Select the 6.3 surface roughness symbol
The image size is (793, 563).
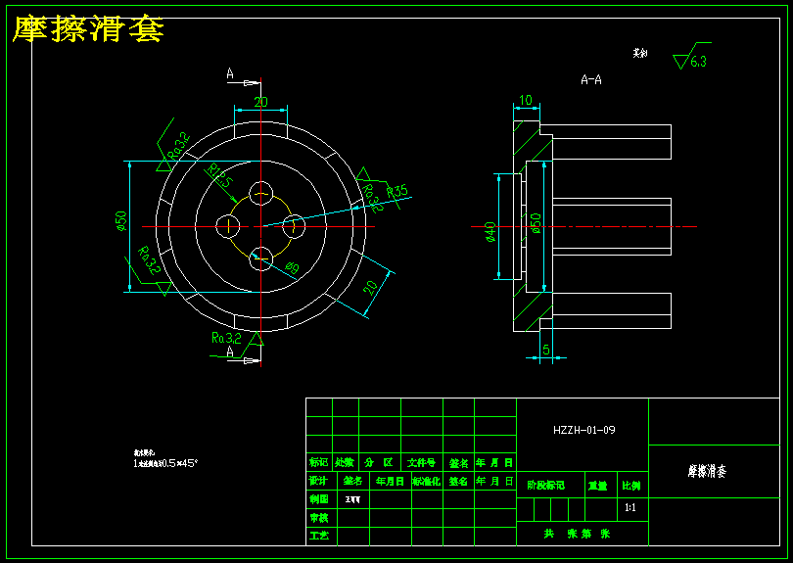(692, 56)
